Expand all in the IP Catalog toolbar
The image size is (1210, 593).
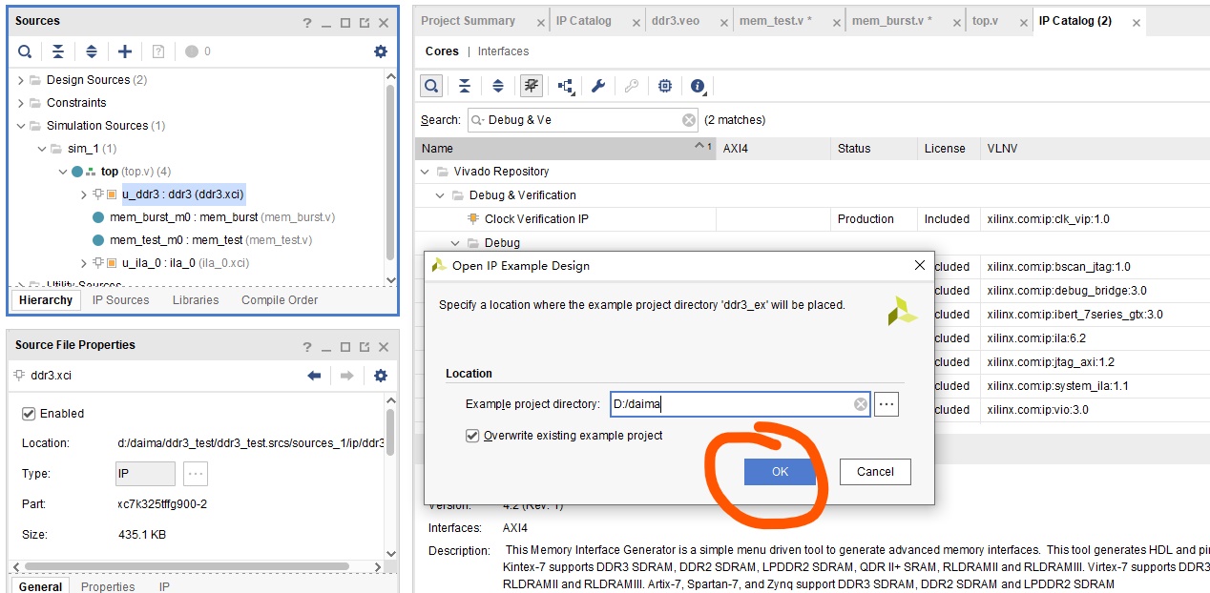click(x=498, y=86)
